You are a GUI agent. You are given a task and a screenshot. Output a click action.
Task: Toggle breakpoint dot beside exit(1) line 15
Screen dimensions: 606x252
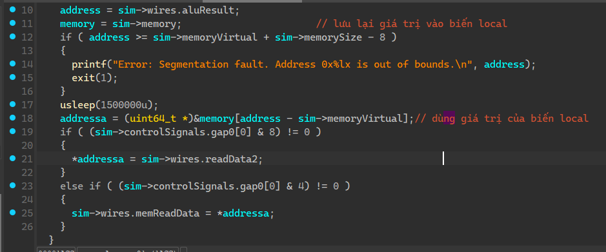pyautogui.click(x=13, y=77)
